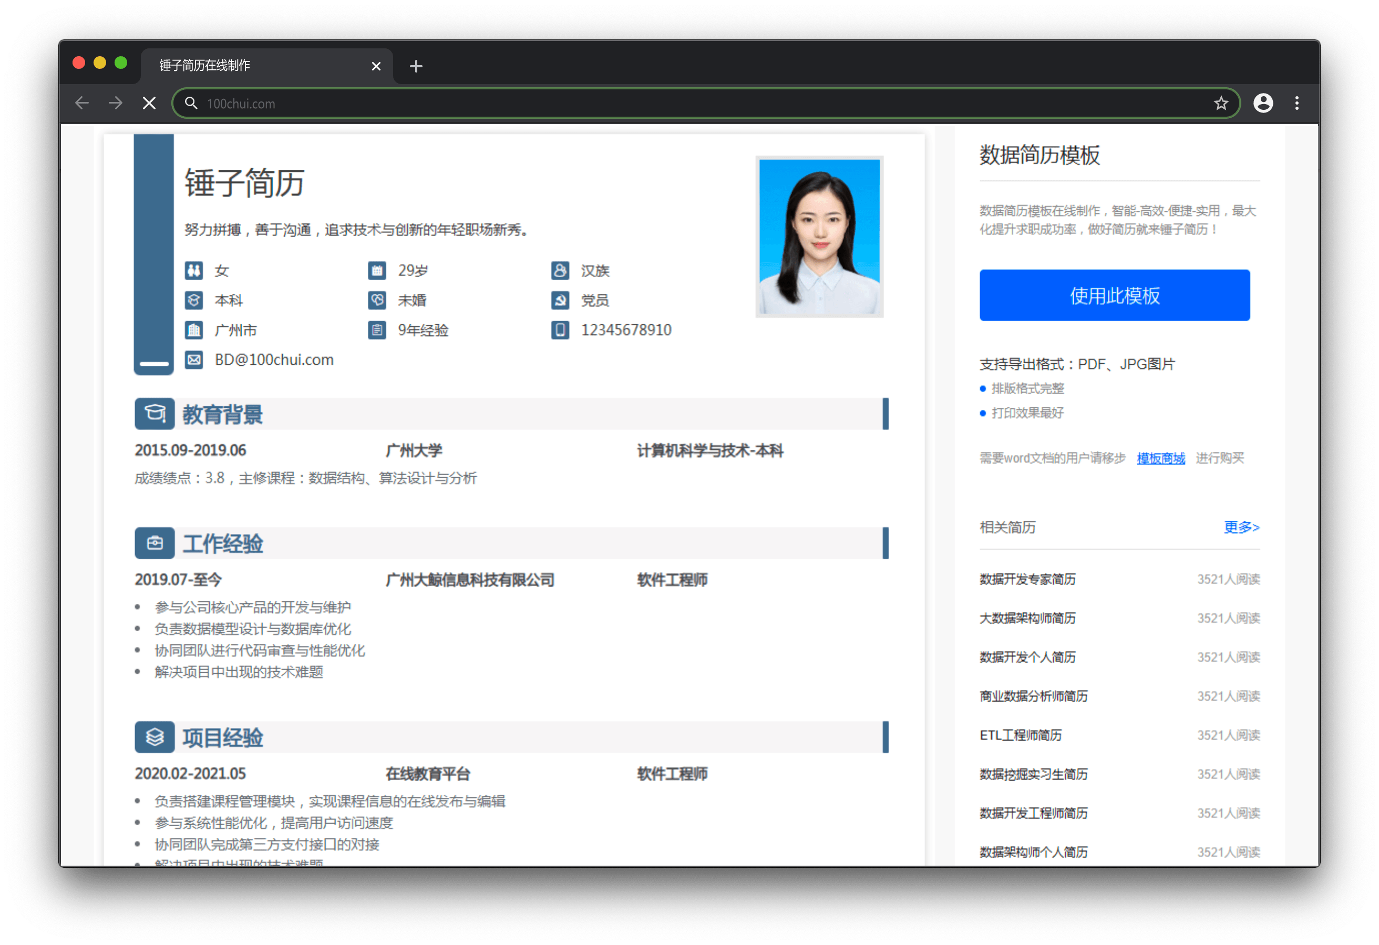
Task: Click the 教育背景 section heading
Action: click(222, 414)
